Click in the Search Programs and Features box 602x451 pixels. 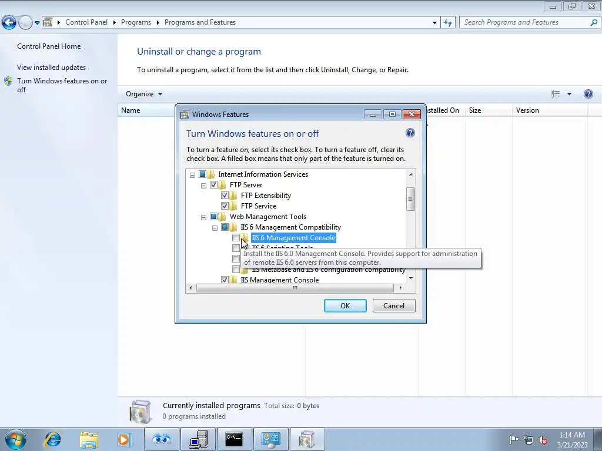click(524, 22)
